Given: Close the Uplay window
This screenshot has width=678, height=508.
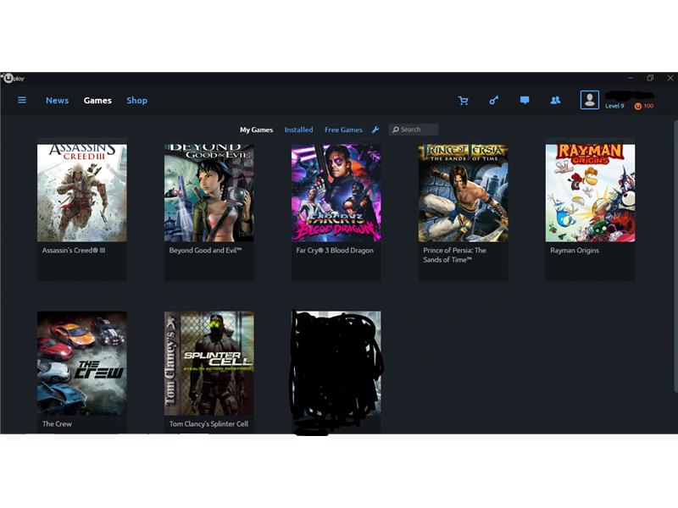Looking at the screenshot, I should 670,78.
